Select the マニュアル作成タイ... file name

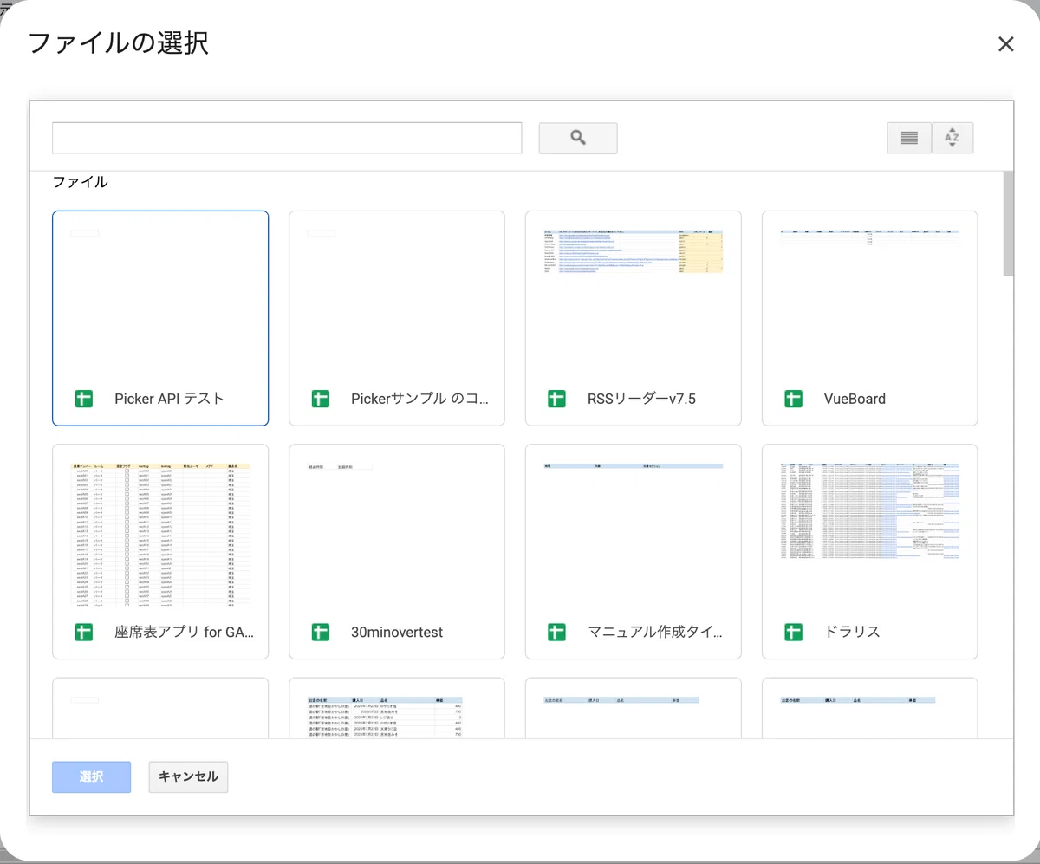point(655,632)
